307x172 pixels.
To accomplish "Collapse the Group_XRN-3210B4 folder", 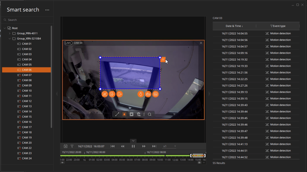I will pos(9,38).
